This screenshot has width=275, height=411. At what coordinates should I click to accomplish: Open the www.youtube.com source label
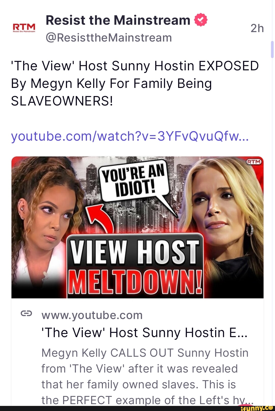coord(92,315)
